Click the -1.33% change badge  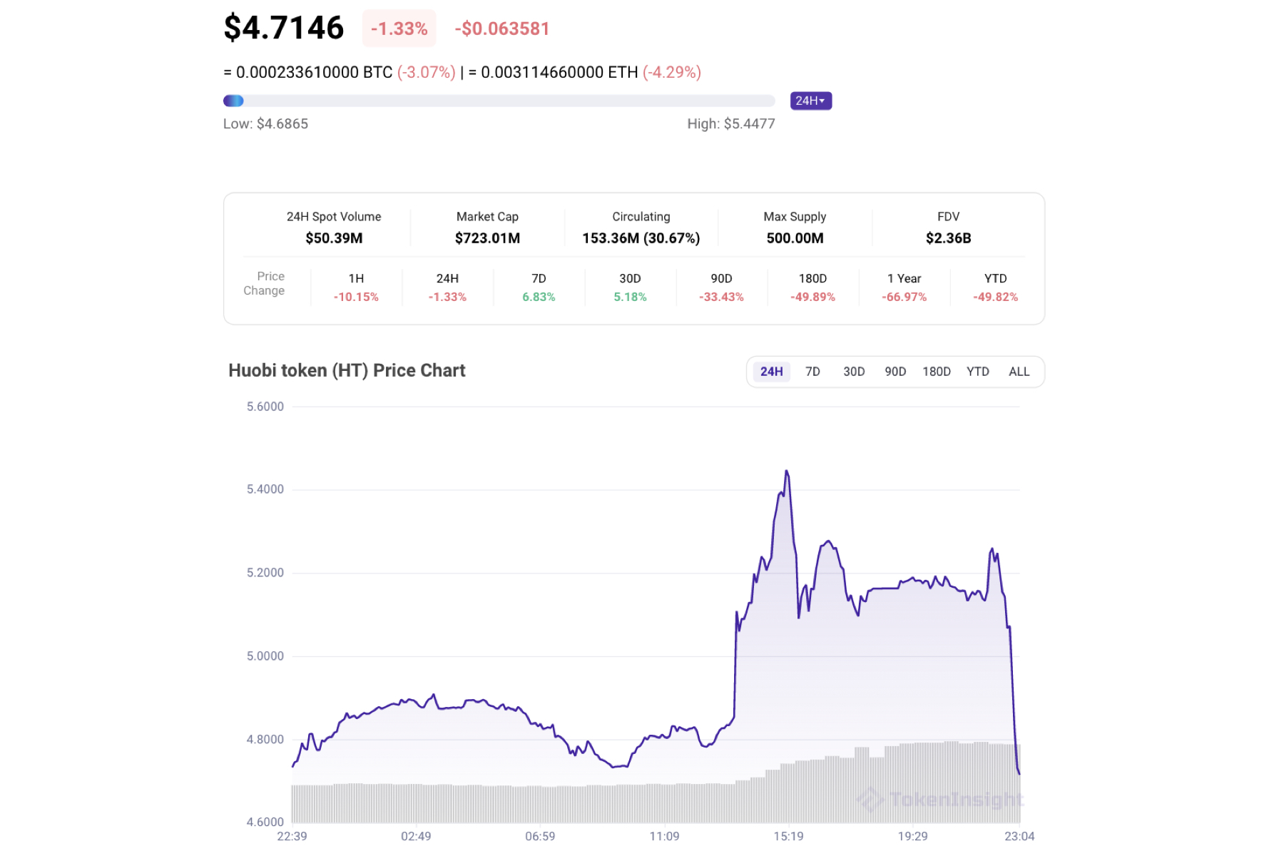pos(399,28)
